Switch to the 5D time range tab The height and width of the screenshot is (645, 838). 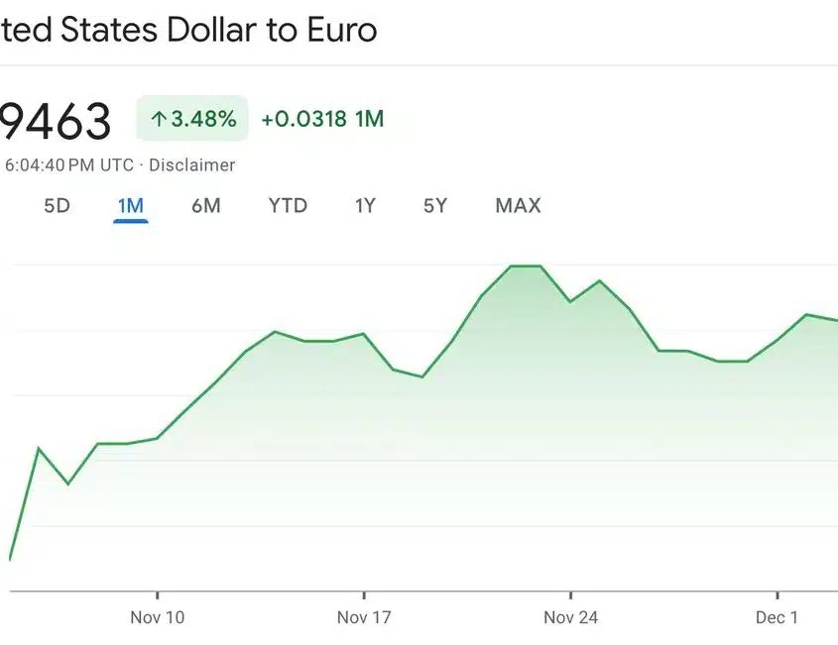pos(58,206)
